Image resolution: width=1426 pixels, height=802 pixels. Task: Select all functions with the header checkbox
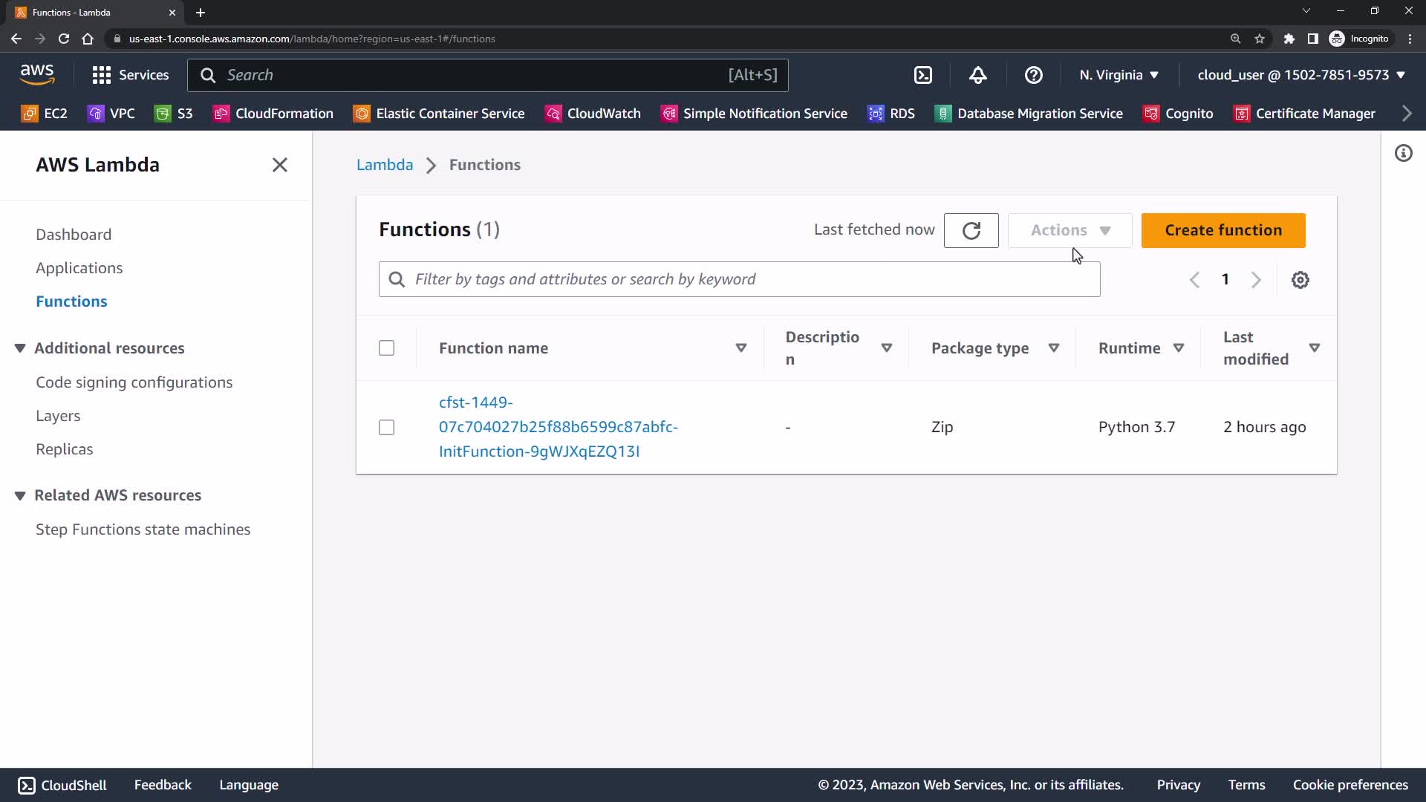[x=386, y=348]
